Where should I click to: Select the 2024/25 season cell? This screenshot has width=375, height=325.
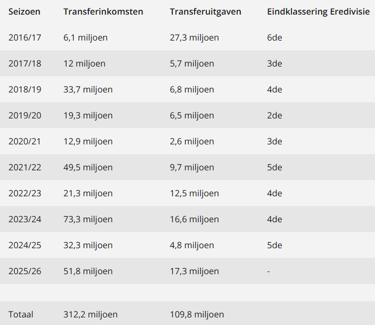[24, 246]
